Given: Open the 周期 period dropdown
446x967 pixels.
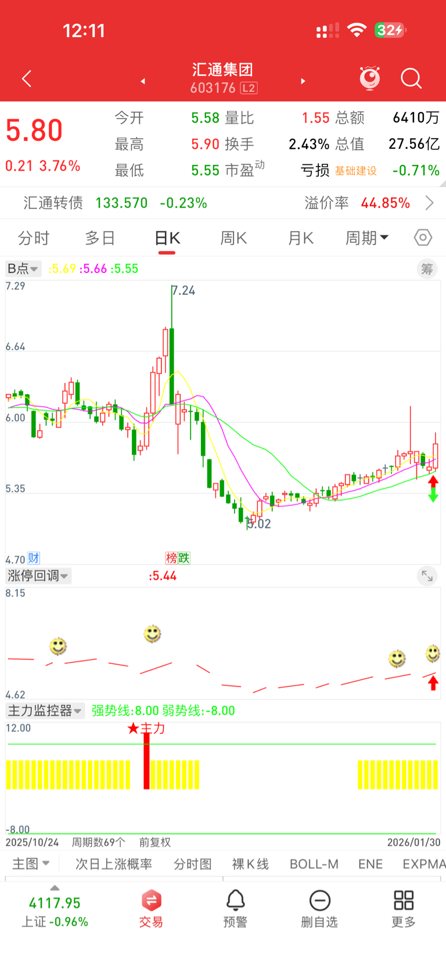Looking at the screenshot, I should coord(367,238).
